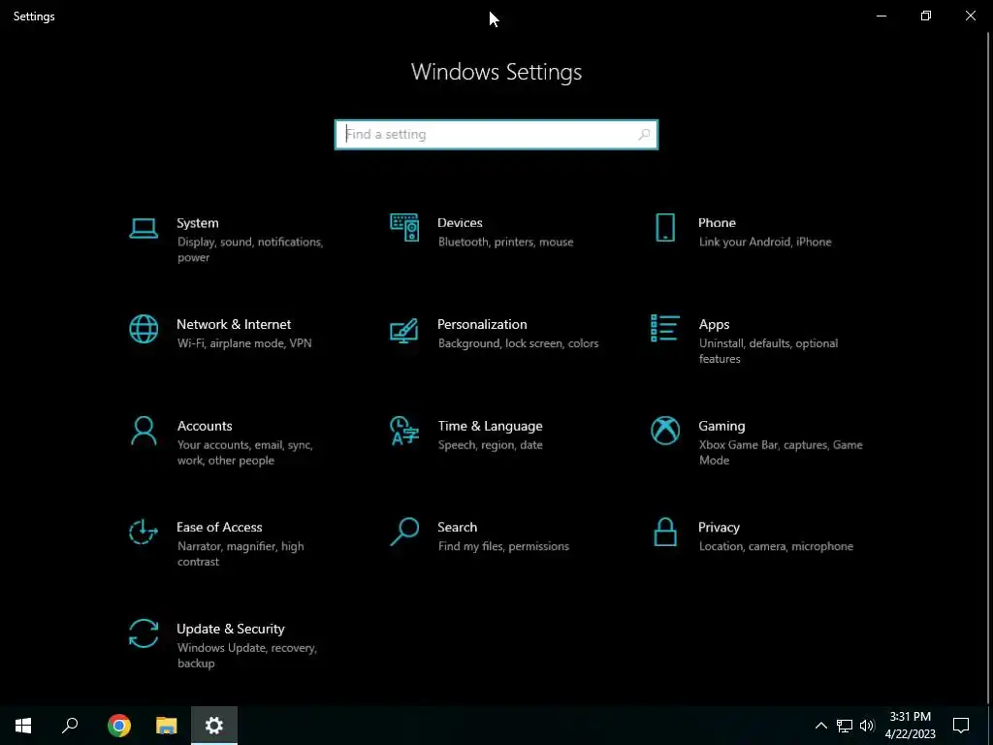Viewport: 993px width, 745px height.
Task: Select the System heading
Action: coord(198,223)
